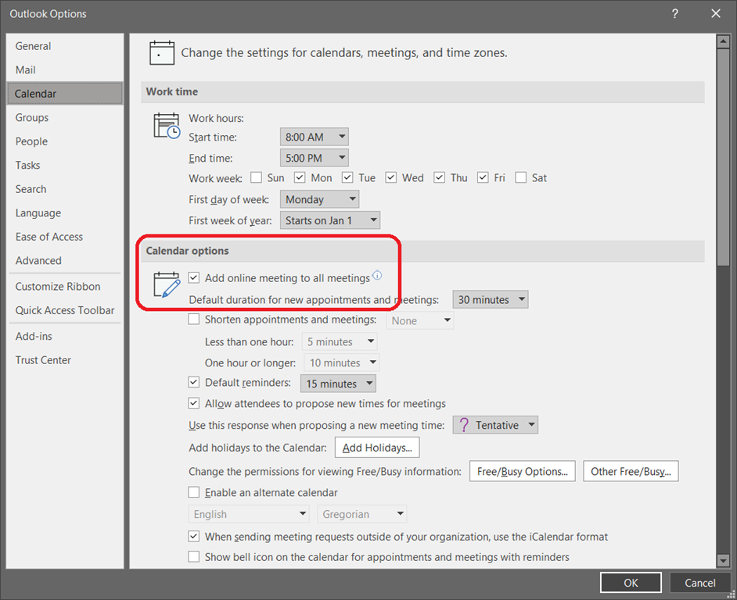Click the scrollbar down arrow
The width and height of the screenshot is (737, 600).
pos(723,560)
